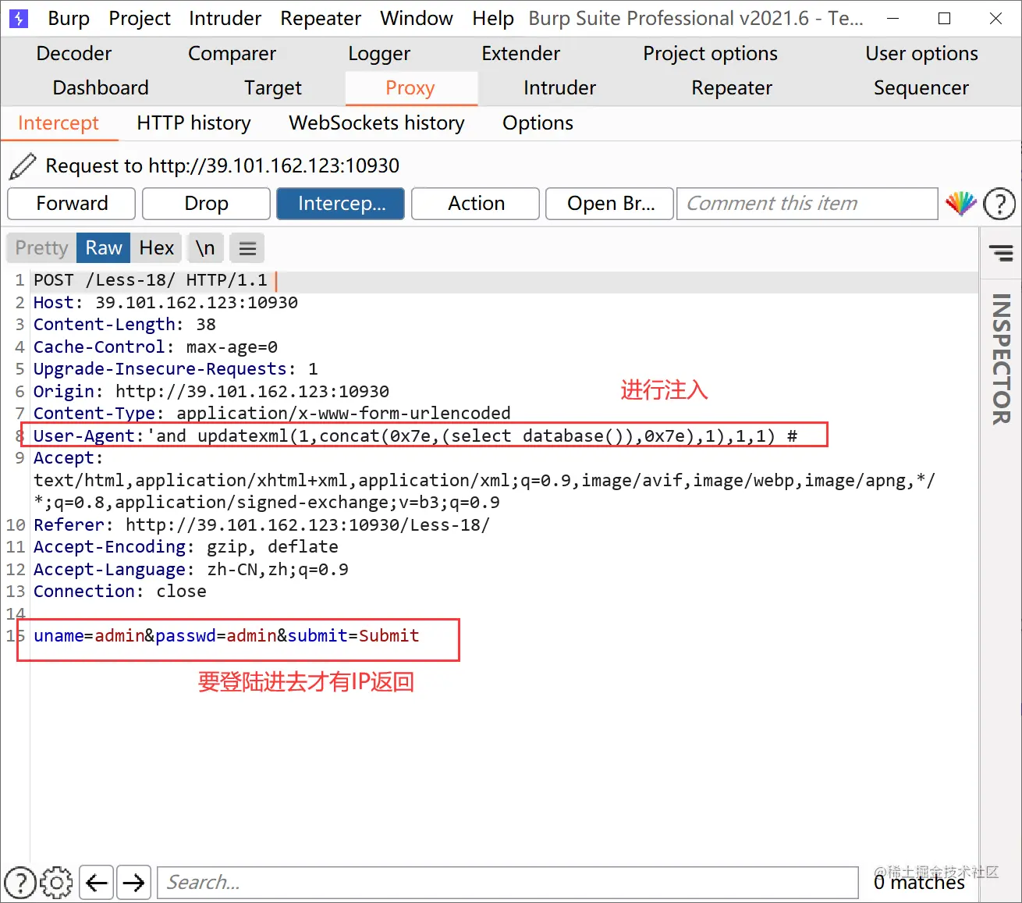Viewport: 1022px width, 903px height.
Task: Open help icon next to comment field
Action: (999, 204)
